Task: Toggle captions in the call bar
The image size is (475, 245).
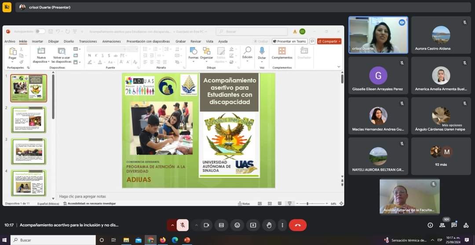Action: (221, 225)
